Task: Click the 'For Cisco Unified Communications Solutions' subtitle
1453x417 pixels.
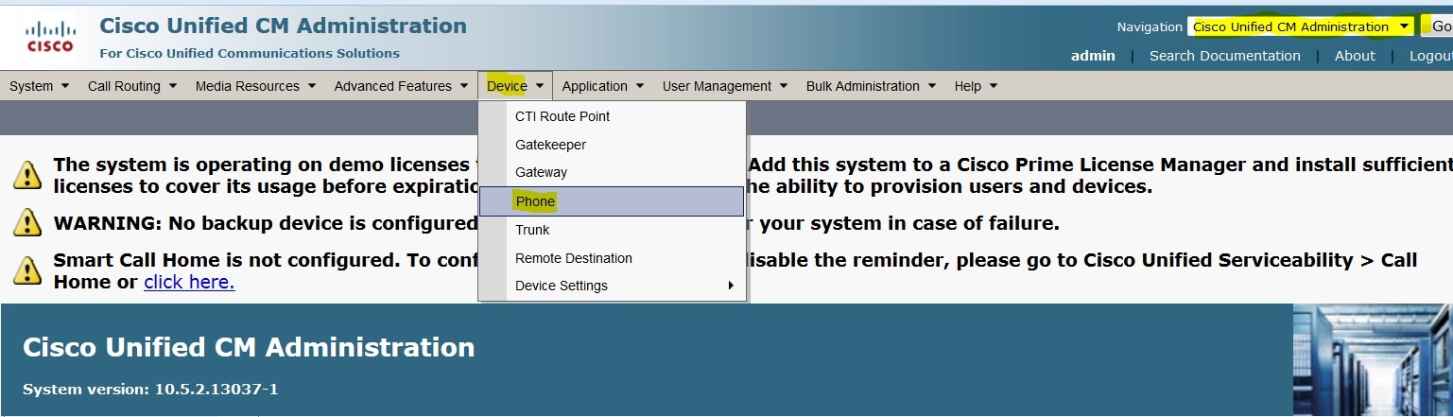Action: tap(250, 53)
